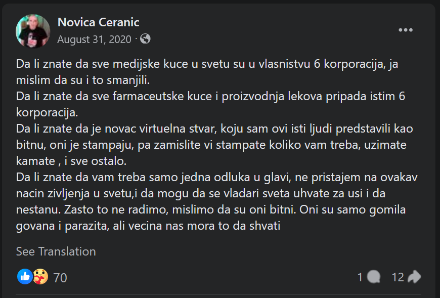Click the share count number 12
The height and width of the screenshot is (298, 440).
tap(398, 277)
